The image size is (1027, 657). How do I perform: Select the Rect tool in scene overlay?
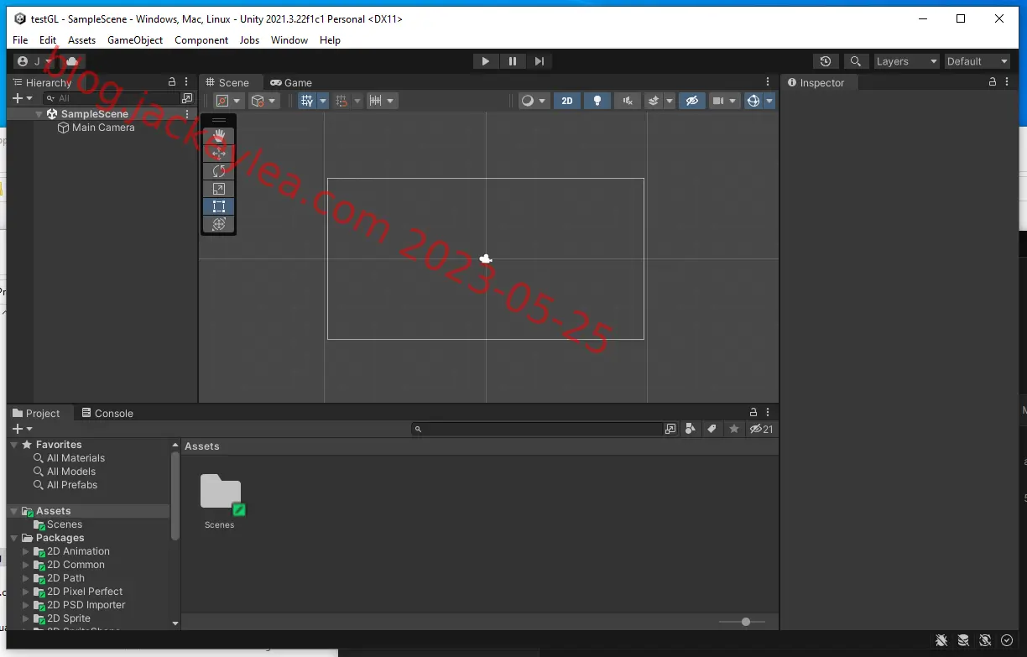219,206
